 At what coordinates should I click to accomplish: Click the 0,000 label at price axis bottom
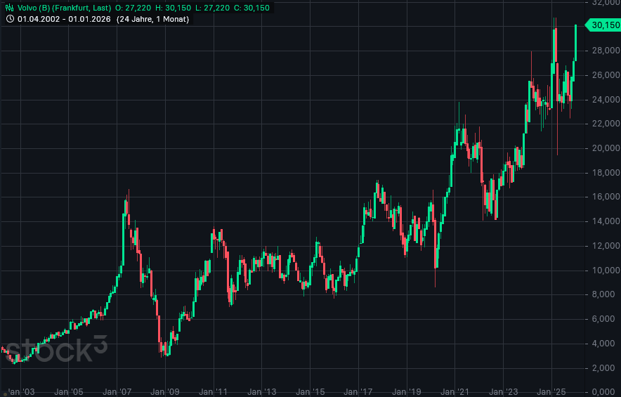[x=606, y=391]
